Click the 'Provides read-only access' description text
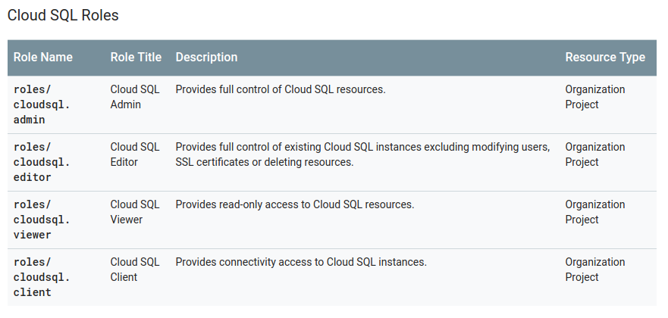 [x=295, y=204]
